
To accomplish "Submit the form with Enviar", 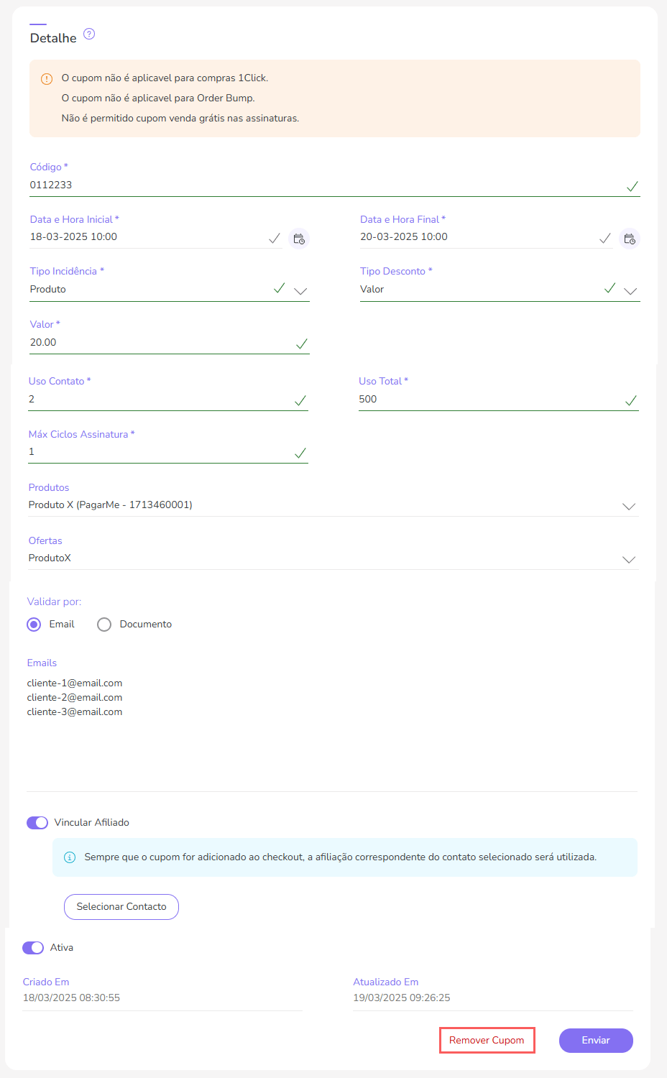I will [596, 1041].
